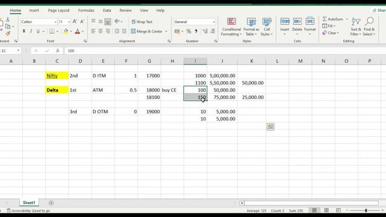Click the Borders icon
The image size is (386, 217).
[x=52, y=31]
